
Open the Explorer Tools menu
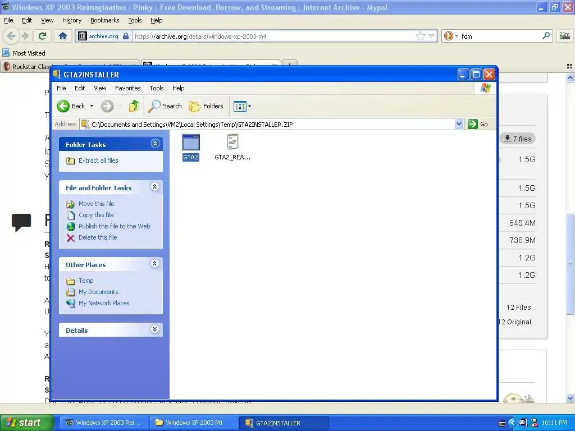(x=157, y=88)
